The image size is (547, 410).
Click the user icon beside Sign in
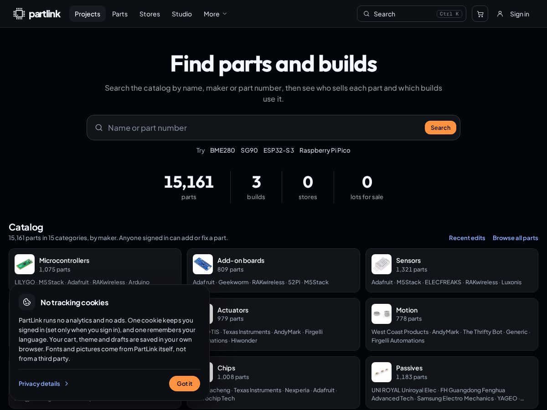(x=500, y=14)
